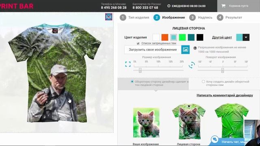Click the Корзина пуста cart button
260x146 pixels.
[238, 6]
